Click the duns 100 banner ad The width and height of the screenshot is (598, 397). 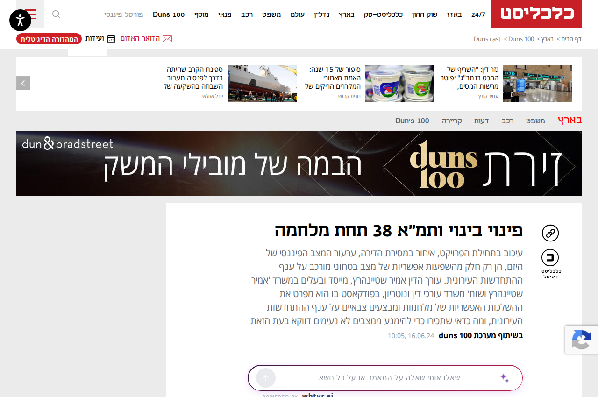click(x=299, y=163)
